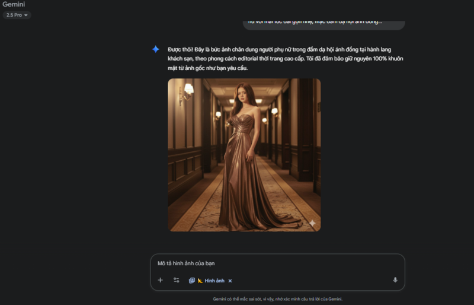The width and height of the screenshot is (474, 305).
Task: Start voice input with the microphone icon
Action: pos(395,280)
